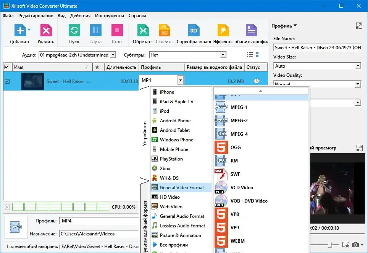Click the Удалить delete icon
This screenshot has height=253, width=368.
click(x=46, y=30)
